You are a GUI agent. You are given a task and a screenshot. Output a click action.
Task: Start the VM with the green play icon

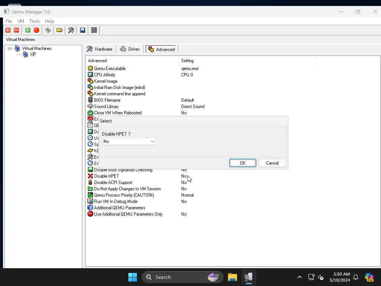pyautogui.click(x=28, y=30)
